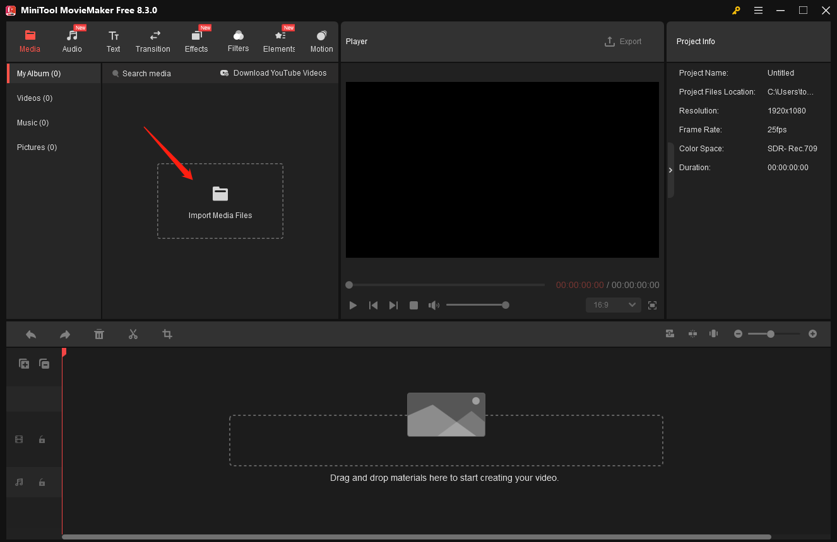Open the Audio tab
The width and height of the screenshot is (837, 542).
[x=72, y=42]
